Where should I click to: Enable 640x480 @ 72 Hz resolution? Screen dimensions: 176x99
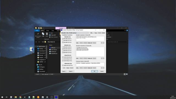coord(63,40)
